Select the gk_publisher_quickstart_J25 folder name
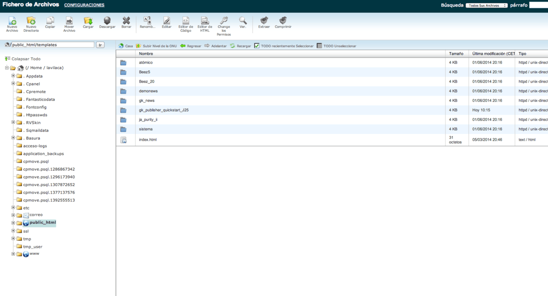 [x=163, y=110]
